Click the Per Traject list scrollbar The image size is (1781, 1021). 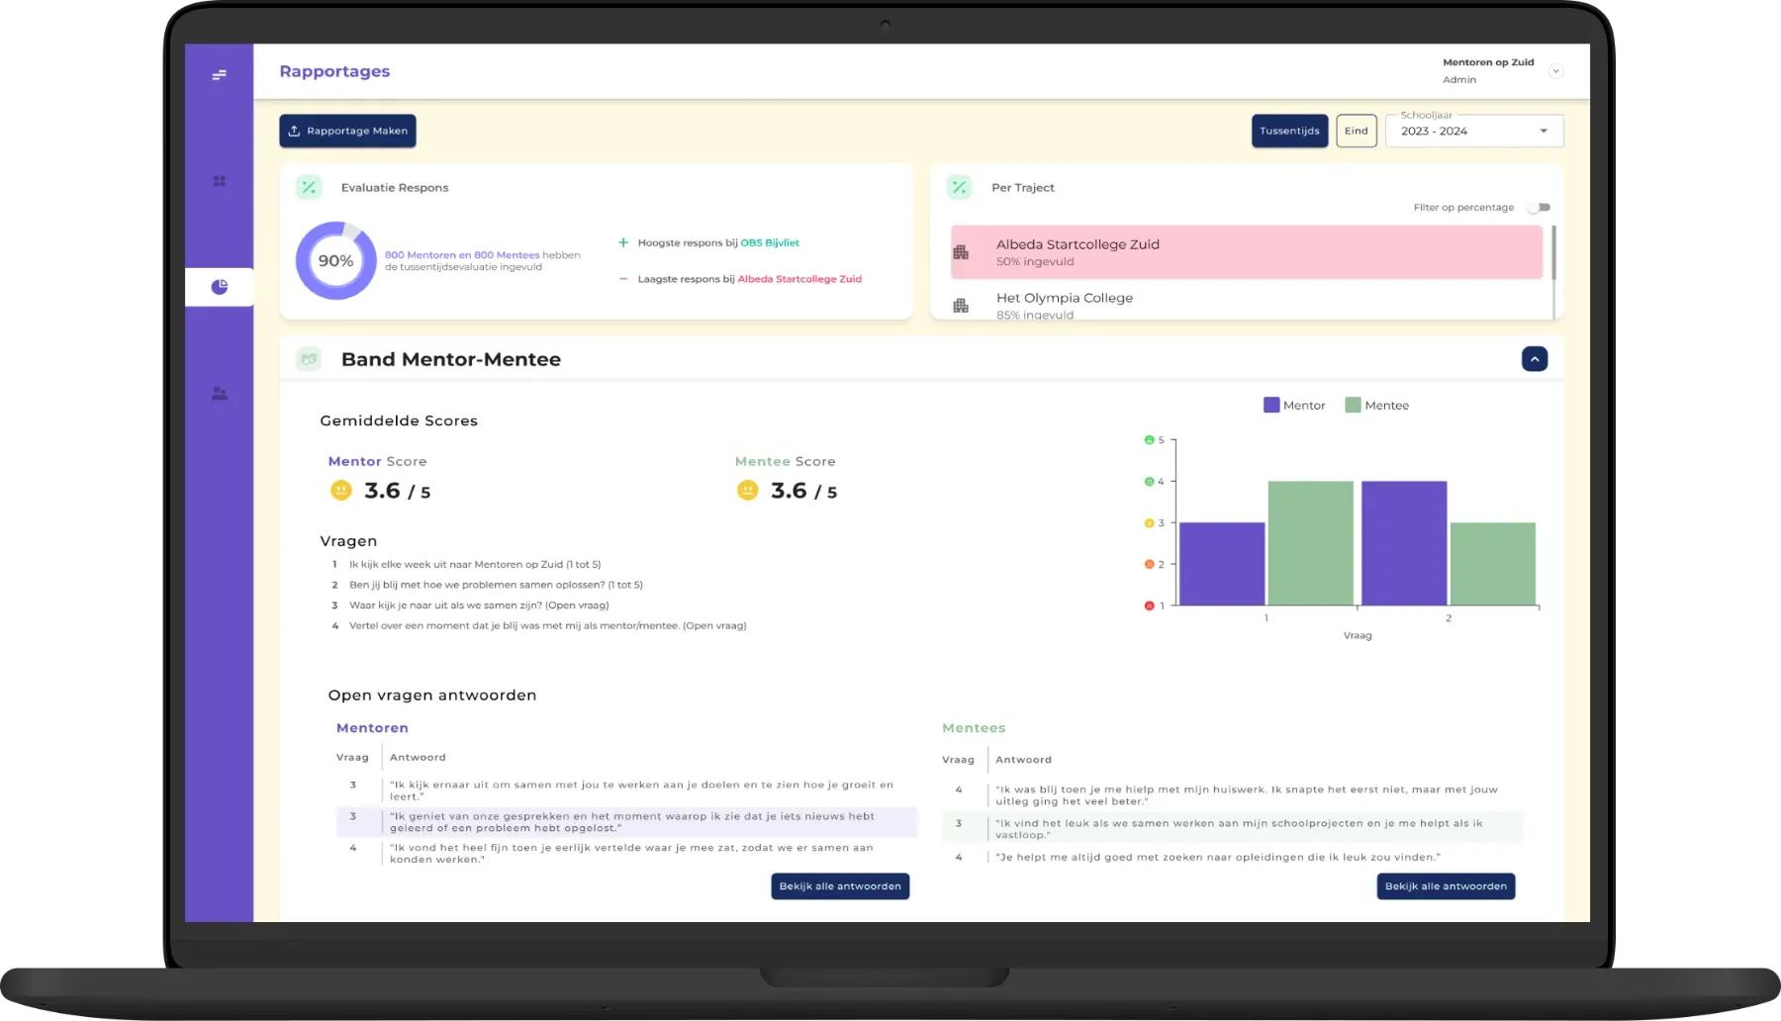[x=1553, y=253]
